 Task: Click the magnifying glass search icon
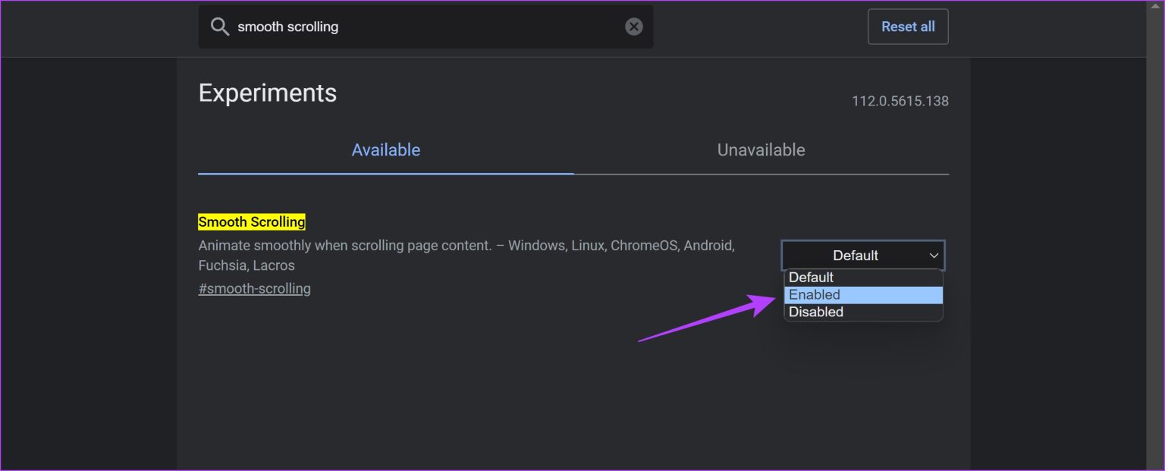click(x=220, y=27)
